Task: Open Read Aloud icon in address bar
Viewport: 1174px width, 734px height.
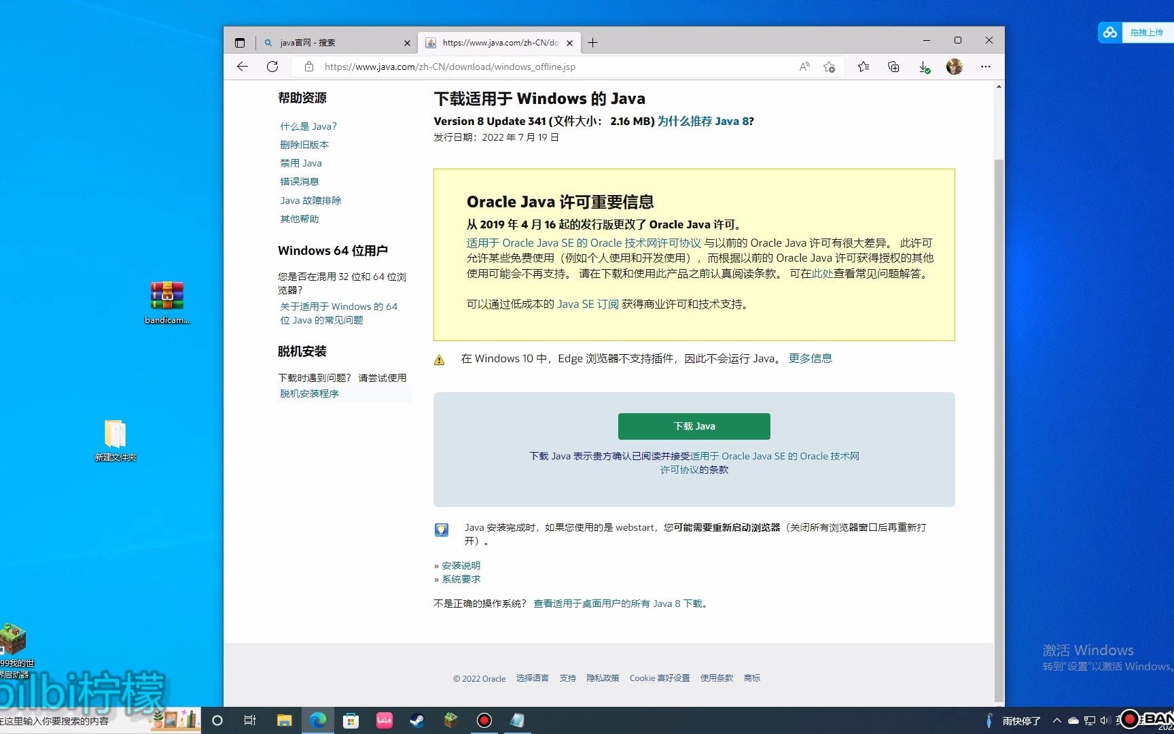Action: [x=804, y=67]
